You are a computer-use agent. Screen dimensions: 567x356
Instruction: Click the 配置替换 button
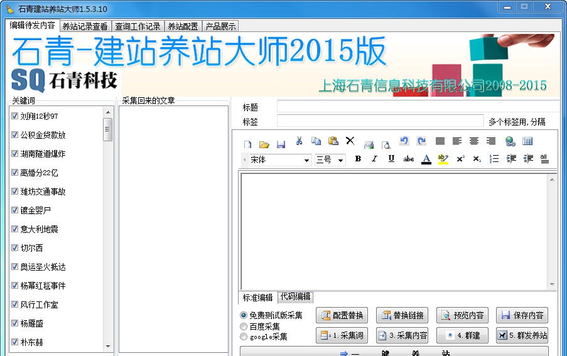click(x=342, y=315)
